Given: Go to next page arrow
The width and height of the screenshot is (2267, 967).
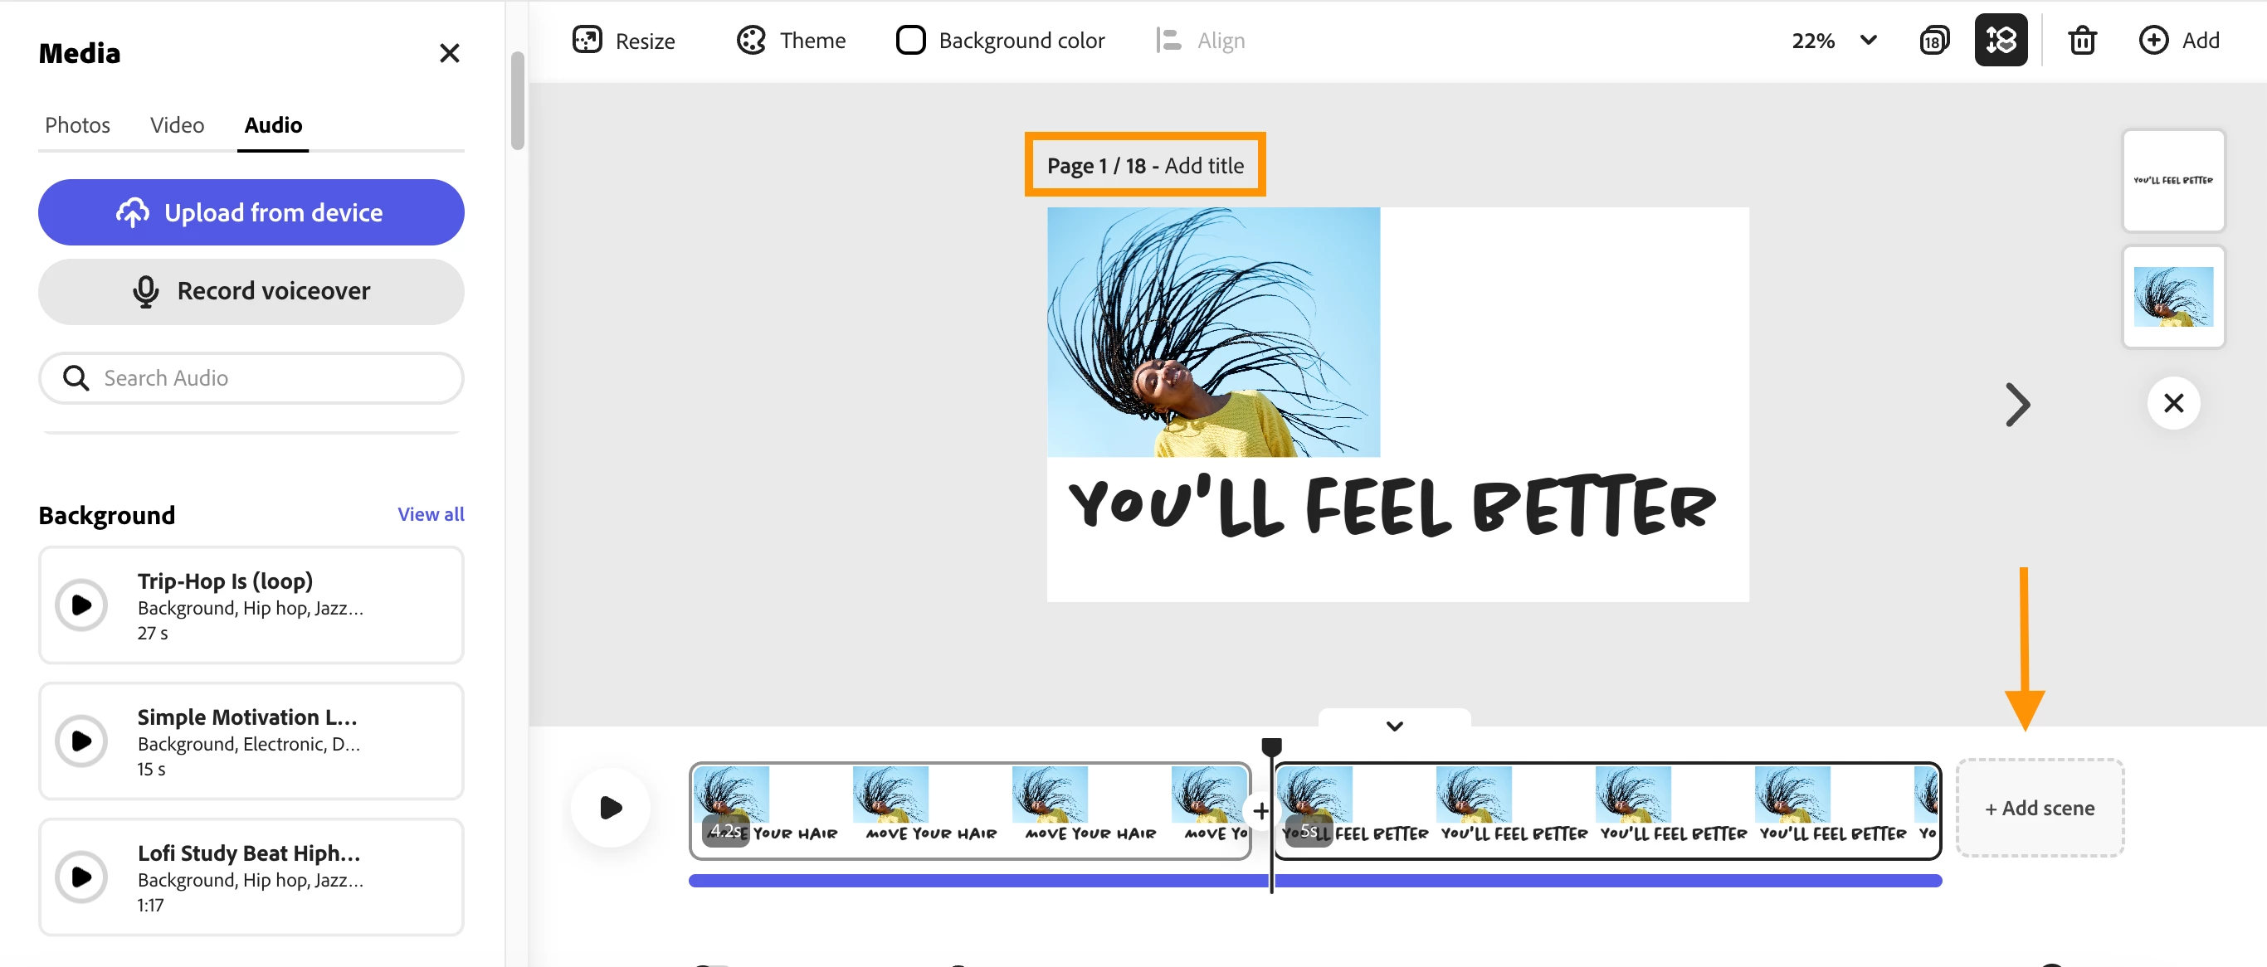Looking at the screenshot, I should (x=2017, y=405).
